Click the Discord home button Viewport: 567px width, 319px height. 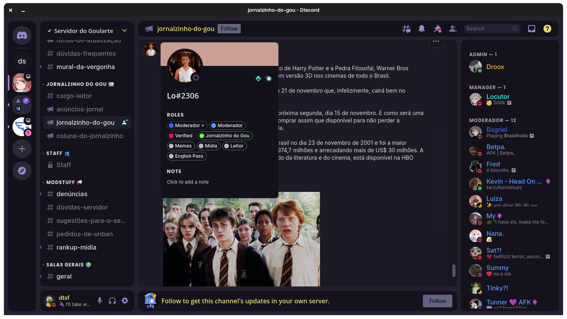pos(22,35)
